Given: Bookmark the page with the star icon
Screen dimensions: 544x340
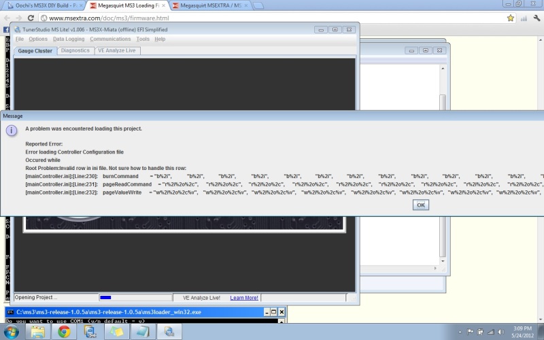Looking at the screenshot, I should tap(511, 18).
